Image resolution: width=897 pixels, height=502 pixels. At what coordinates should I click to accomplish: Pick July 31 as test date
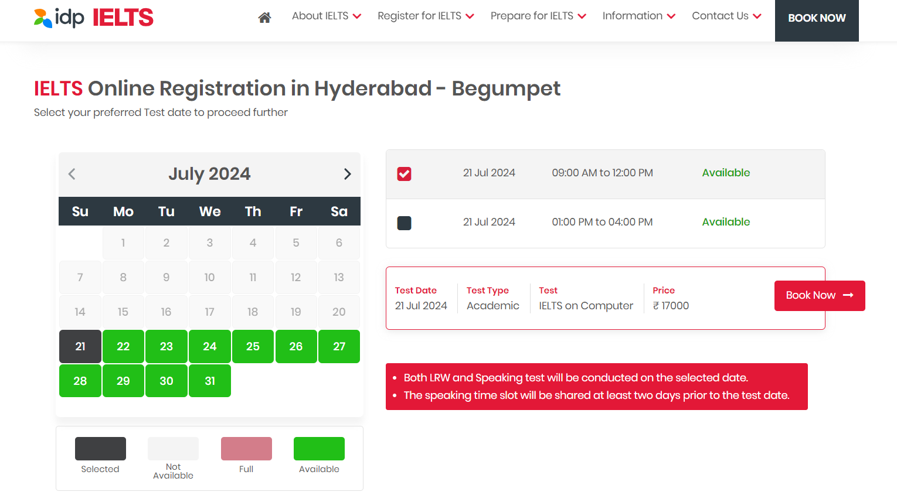[210, 381]
